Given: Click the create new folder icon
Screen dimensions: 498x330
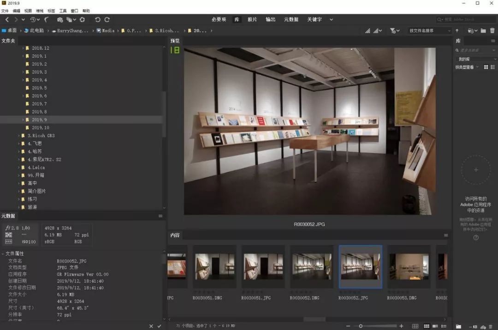Looking at the screenshot, I should pyautogui.click(x=483, y=31).
